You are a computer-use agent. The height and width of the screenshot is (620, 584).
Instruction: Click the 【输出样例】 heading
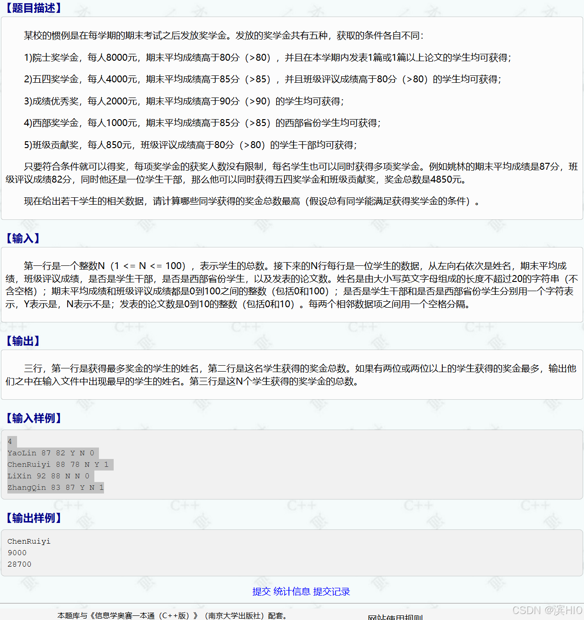[33, 518]
